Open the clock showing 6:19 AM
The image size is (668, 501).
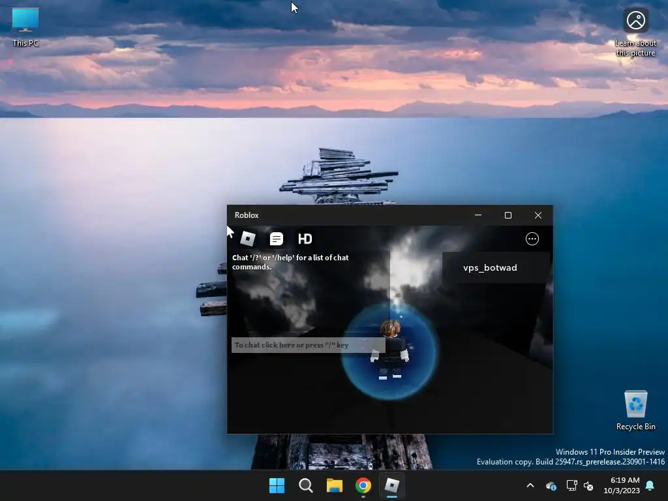(622, 485)
